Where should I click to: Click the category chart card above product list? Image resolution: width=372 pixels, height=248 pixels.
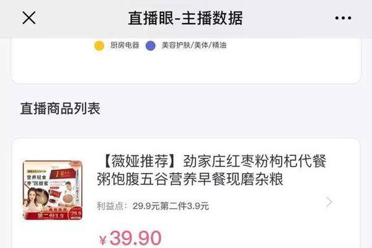tap(186, 61)
